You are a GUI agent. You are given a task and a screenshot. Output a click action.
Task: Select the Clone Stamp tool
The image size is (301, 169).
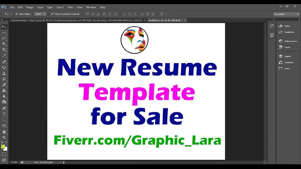(x=4, y=73)
